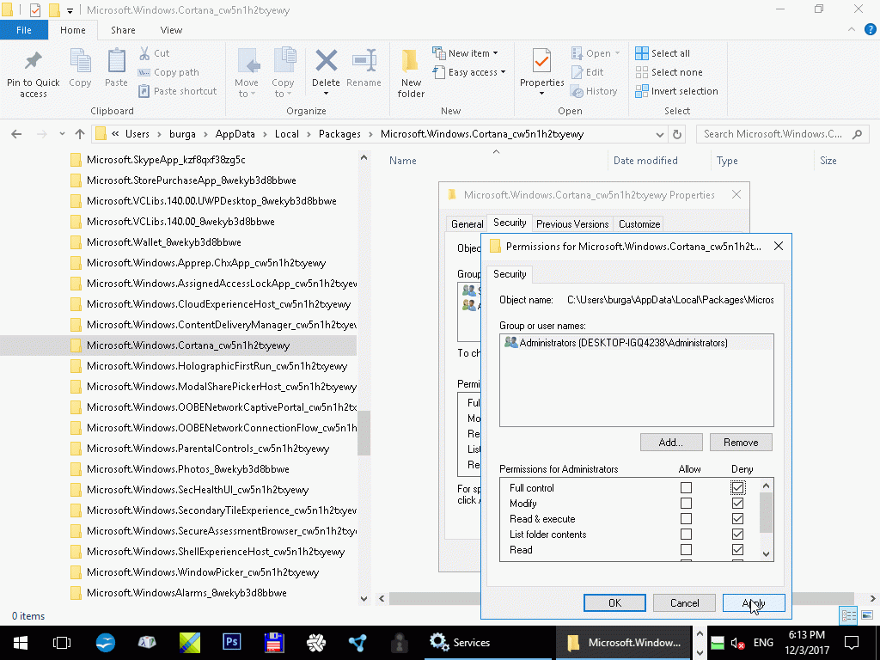The image size is (880, 660).
Task: Open Previous Versions tab in Properties
Action: (x=572, y=224)
